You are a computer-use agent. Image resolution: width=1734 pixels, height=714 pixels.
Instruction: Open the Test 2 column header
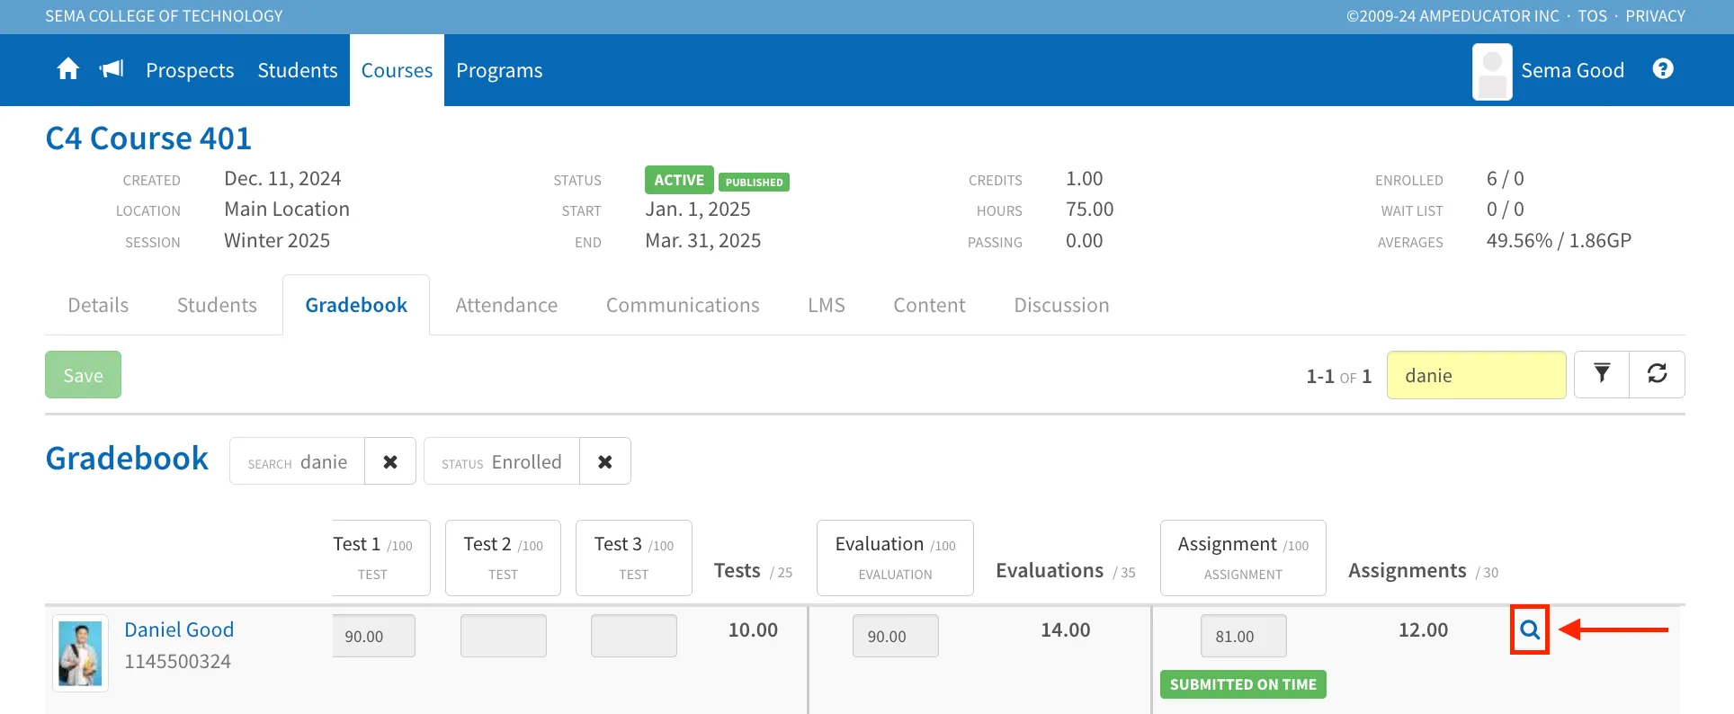pyautogui.click(x=503, y=558)
